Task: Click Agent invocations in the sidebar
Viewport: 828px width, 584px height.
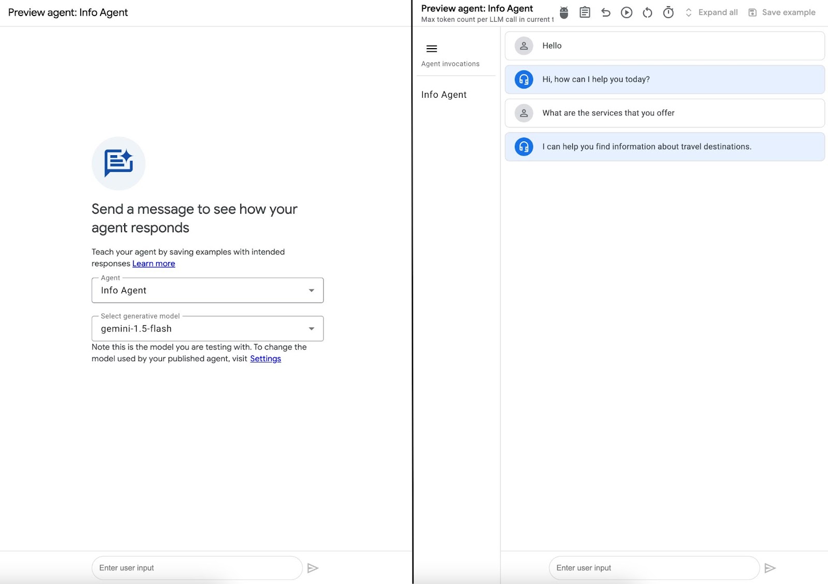Action: pos(450,63)
